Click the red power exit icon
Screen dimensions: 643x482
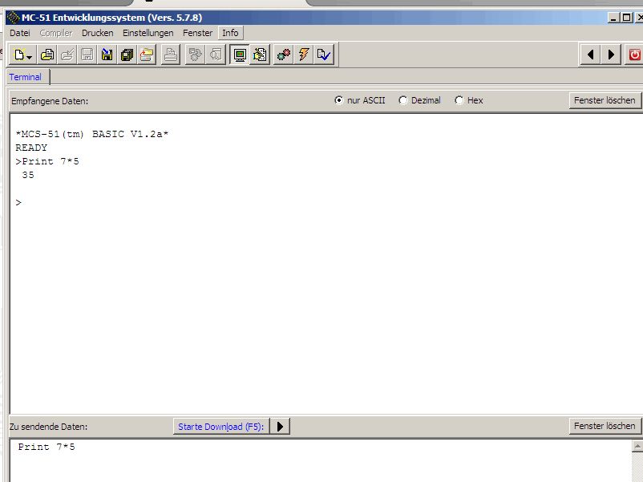(x=634, y=55)
